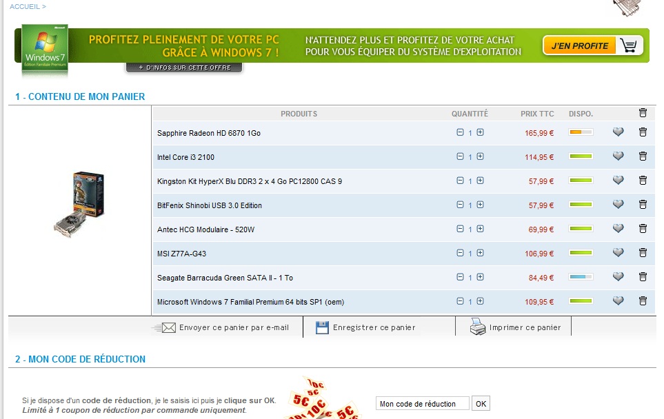Viewport: 664px width, 419px height.
Task: Trash the Seagate Barracuda Green item
Action: pyautogui.click(x=643, y=277)
